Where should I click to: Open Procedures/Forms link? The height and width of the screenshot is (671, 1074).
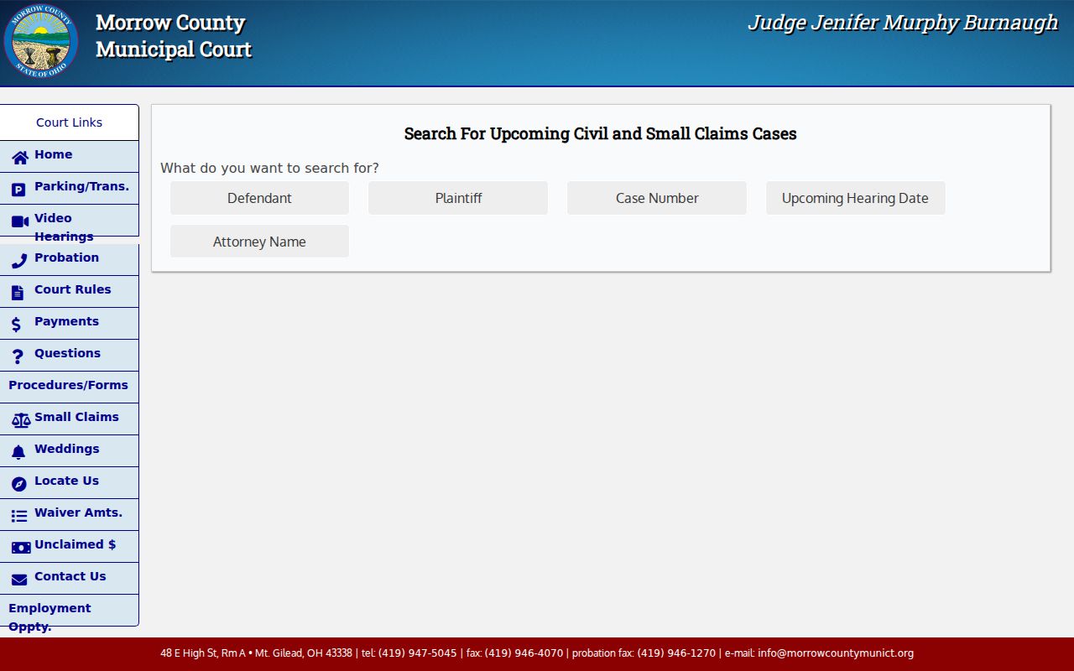click(69, 387)
